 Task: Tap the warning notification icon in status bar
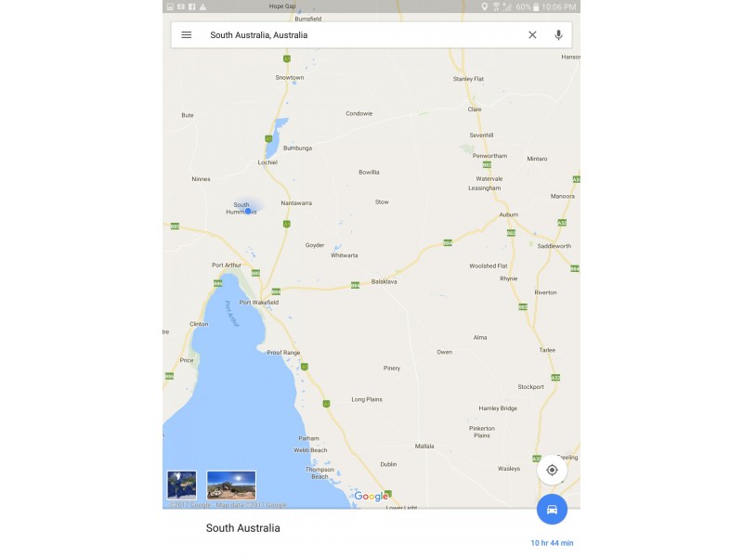click(x=202, y=6)
